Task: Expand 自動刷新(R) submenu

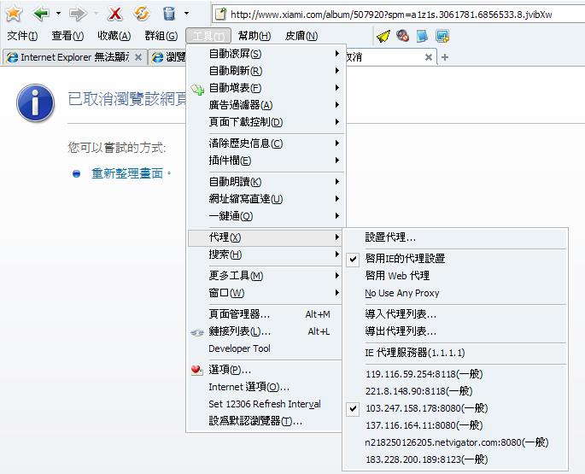Action: [x=266, y=71]
